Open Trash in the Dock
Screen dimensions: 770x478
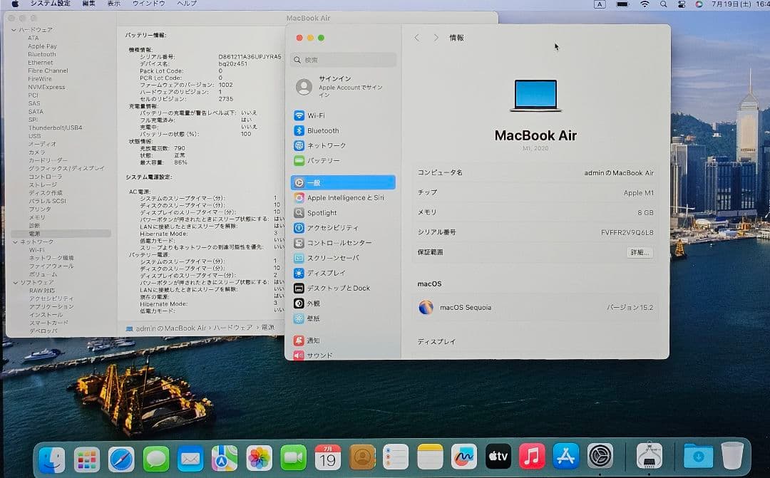pyautogui.click(x=732, y=455)
